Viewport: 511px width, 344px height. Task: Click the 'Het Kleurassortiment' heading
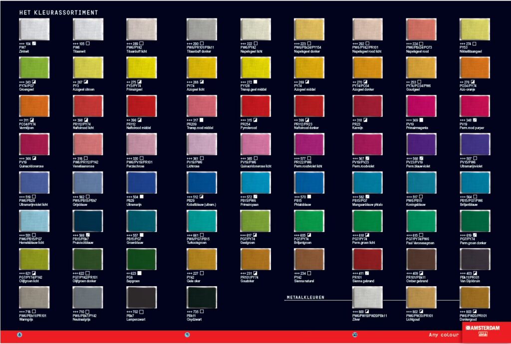pos(58,12)
